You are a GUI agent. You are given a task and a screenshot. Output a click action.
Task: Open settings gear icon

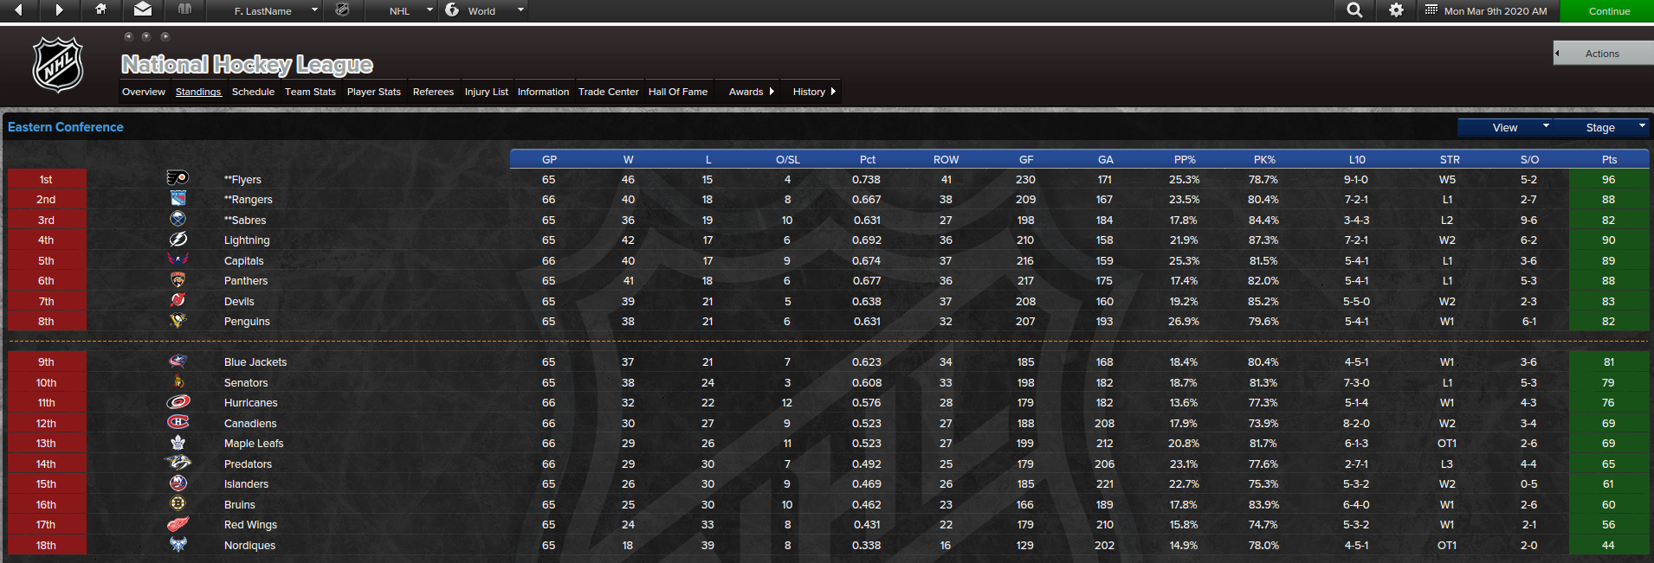(x=1396, y=10)
